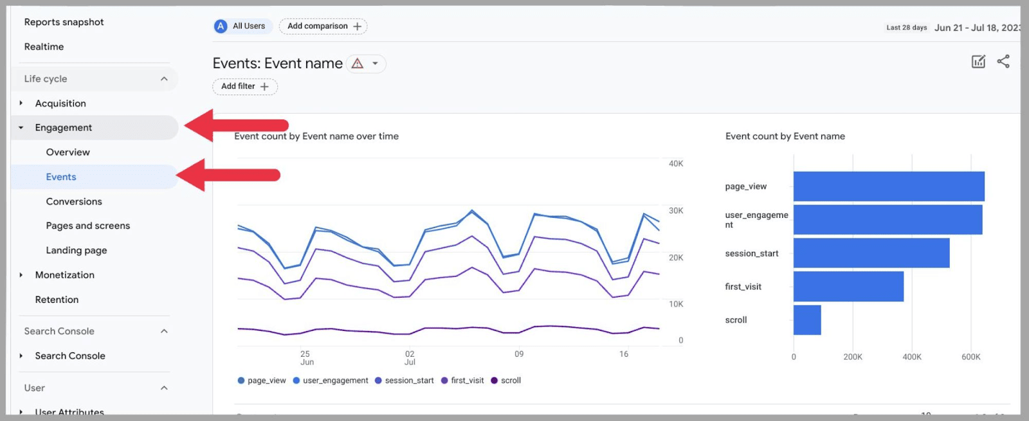Click the plus icon in Add filter
The image size is (1029, 421).
click(264, 87)
